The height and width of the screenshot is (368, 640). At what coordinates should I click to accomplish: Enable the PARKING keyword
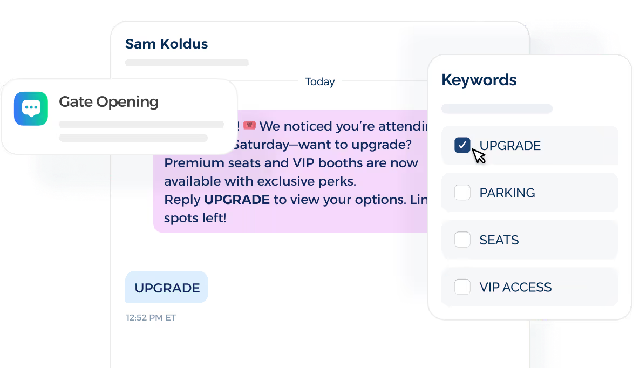coord(462,192)
